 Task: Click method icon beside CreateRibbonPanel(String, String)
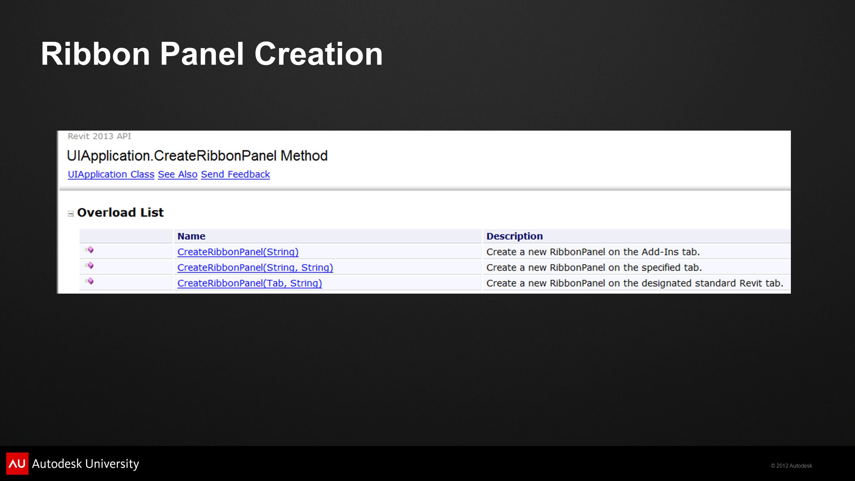tap(89, 266)
